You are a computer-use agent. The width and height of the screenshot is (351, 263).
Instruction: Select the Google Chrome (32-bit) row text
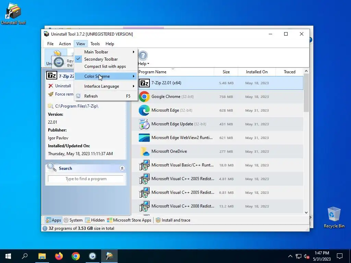(x=173, y=97)
